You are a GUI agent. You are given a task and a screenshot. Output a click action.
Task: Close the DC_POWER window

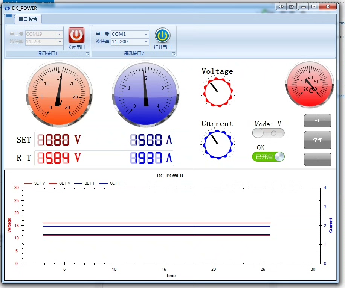[328, 7]
